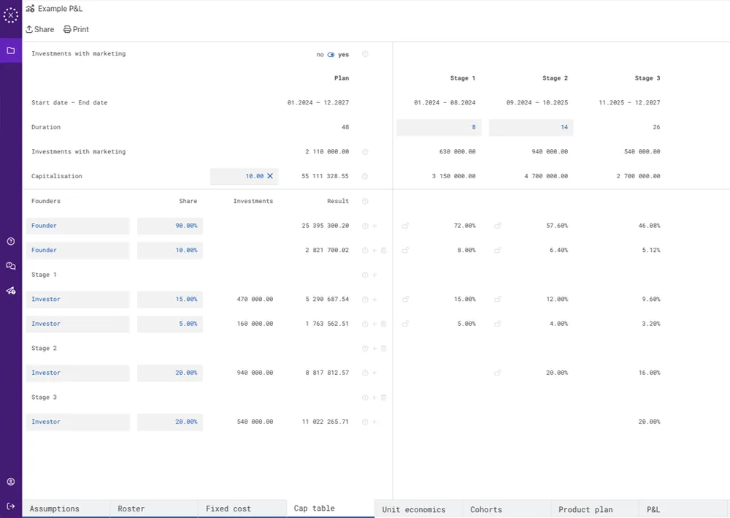The image size is (730, 518).
Task: Open the Unit economics tab
Action: [417, 509]
